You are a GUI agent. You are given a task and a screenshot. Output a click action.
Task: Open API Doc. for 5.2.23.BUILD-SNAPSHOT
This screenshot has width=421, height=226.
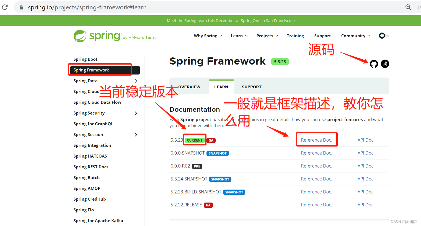[366, 192]
